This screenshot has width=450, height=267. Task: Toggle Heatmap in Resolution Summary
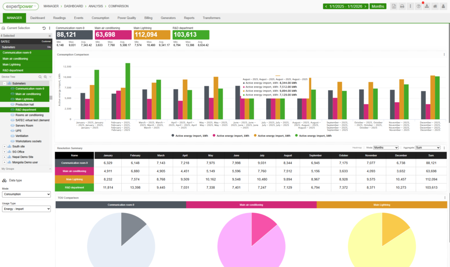(357, 148)
